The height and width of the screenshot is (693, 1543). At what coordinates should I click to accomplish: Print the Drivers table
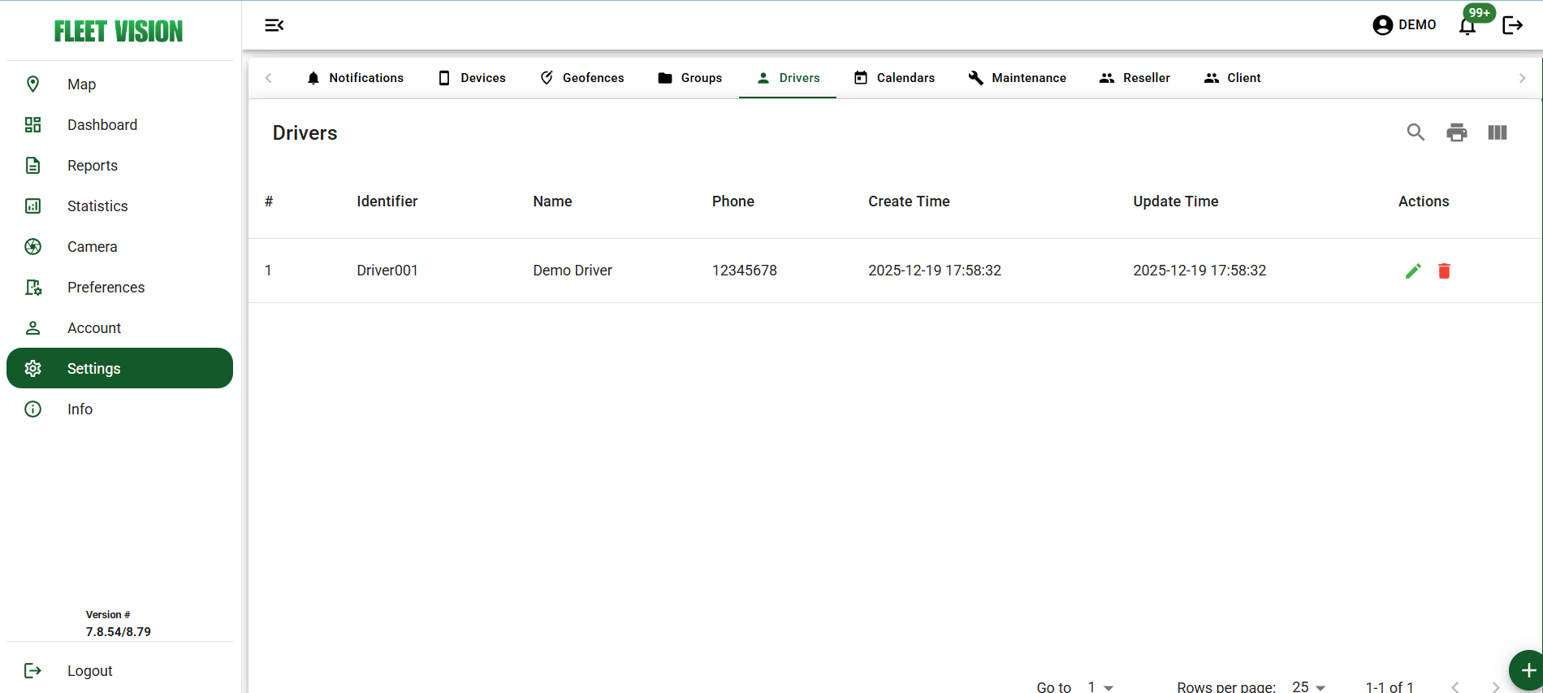[x=1456, y=132]
